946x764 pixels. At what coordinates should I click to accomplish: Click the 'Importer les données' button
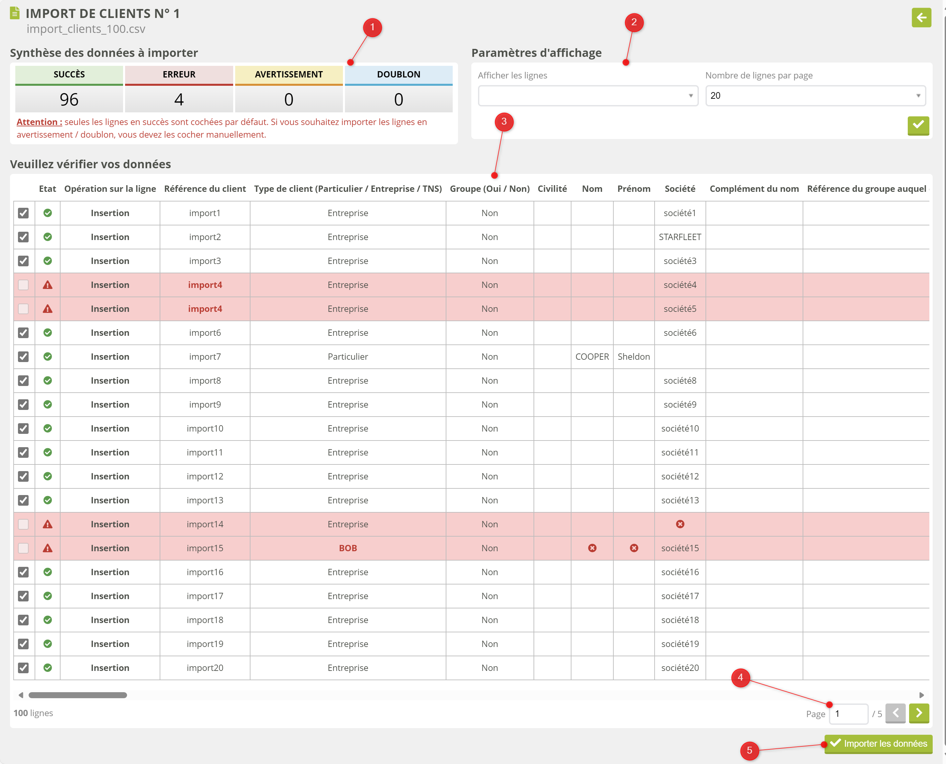point(878,744)
